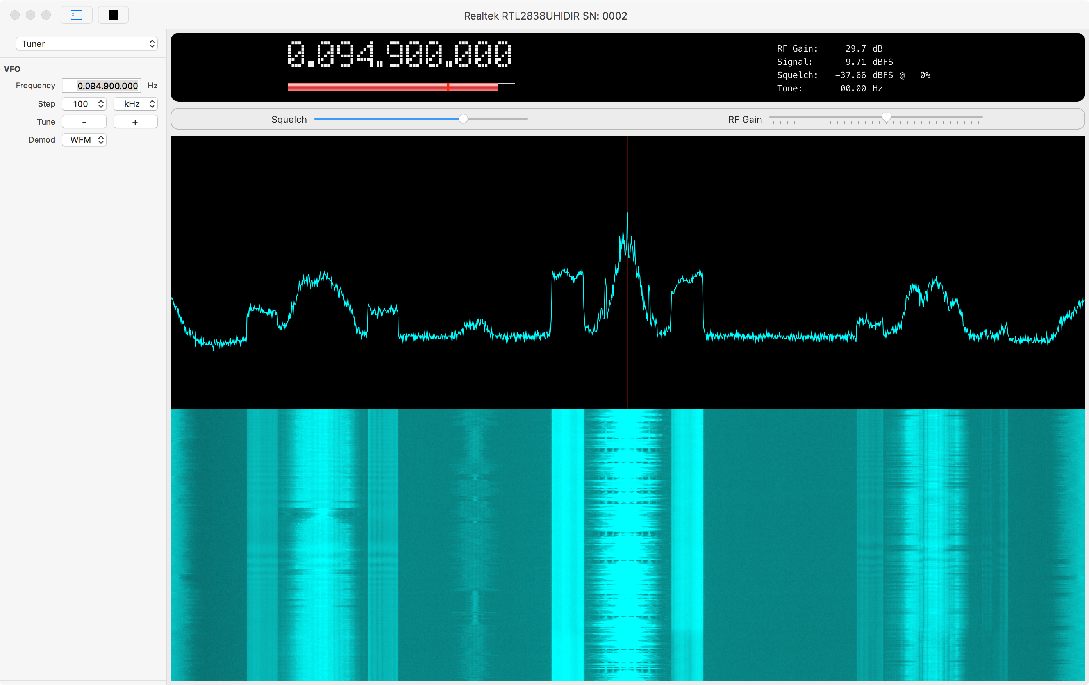This screenshot has height=685, width=1089.
Task: Click the RF Gain slider handle
Action: click(x=886, y=118)
